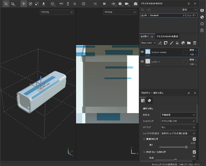The height and width of the screenshot is (166, 206).
Task: Click メインシェーダー on the Default texture set
Action: point(189,15)
